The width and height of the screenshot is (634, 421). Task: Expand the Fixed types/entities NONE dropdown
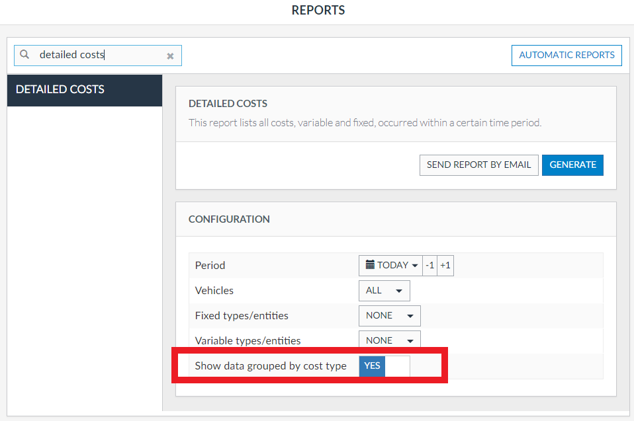tap(389, 316)
